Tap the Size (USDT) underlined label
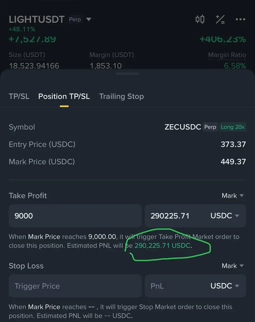This screenshot has height=322, width=255. click(27, 55)
